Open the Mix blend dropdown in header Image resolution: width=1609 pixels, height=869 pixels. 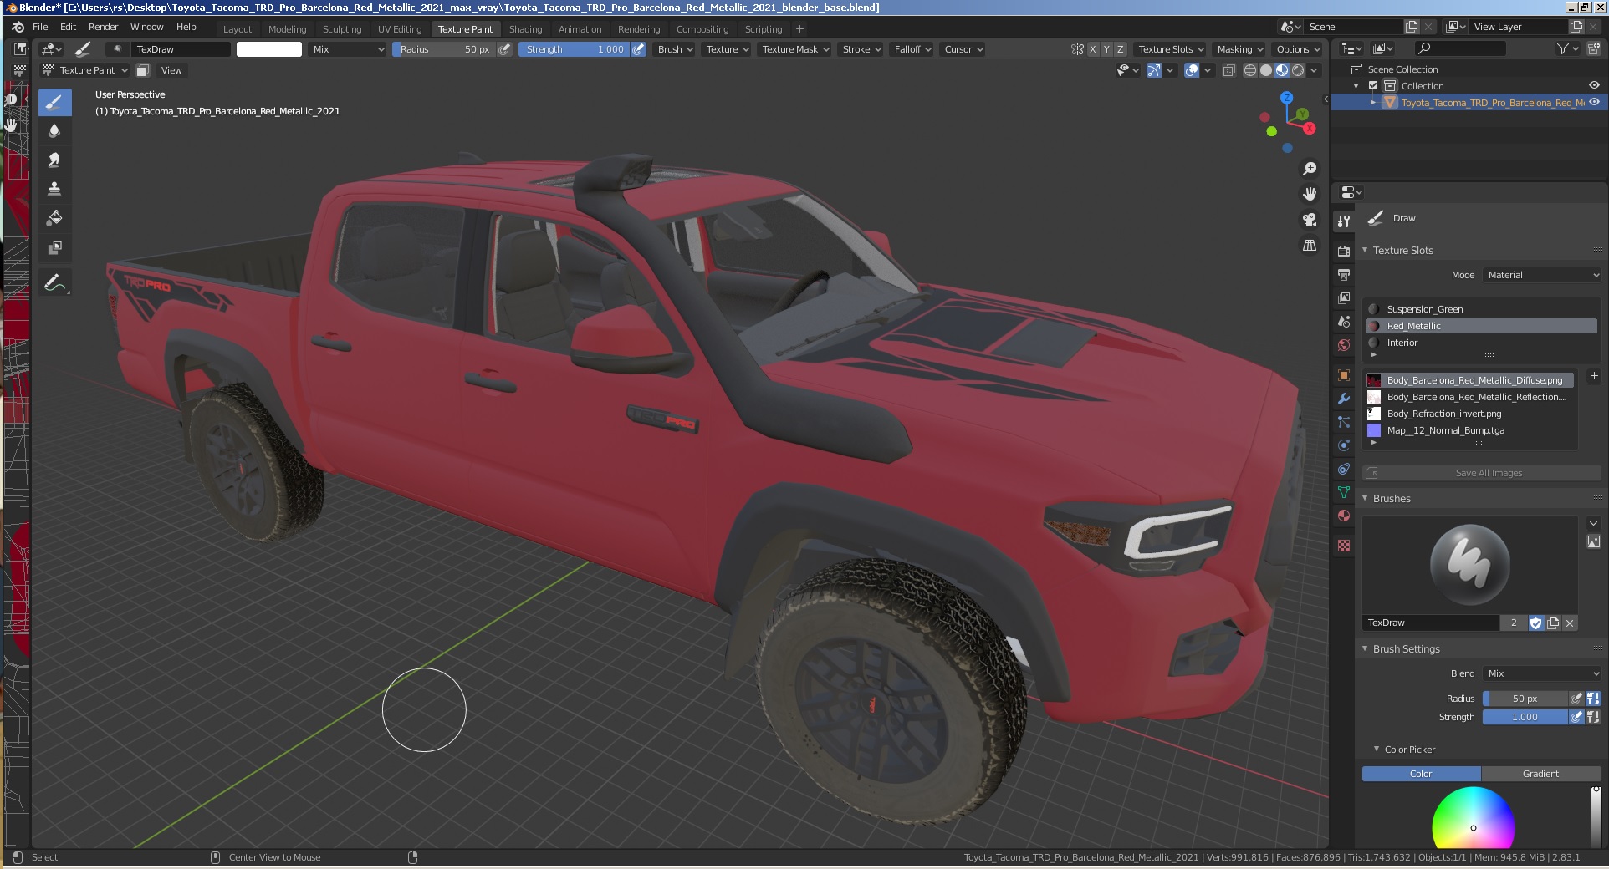[347, 49]
